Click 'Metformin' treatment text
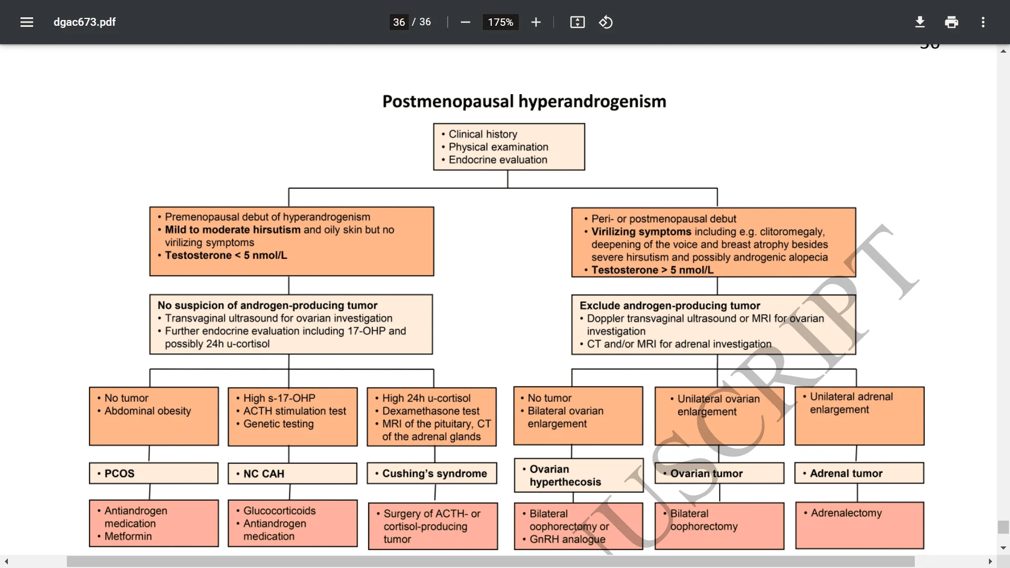The width and height of the screenshot is (1010, 568). click(x=128, y=536)
